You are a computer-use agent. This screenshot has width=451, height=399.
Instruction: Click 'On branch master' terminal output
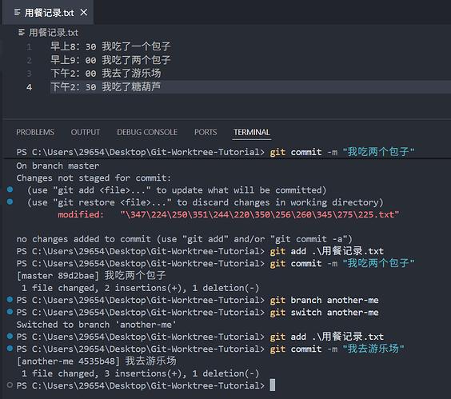[x=58, y=166]
